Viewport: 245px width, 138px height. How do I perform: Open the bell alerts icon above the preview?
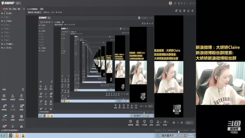pos(188,11)
